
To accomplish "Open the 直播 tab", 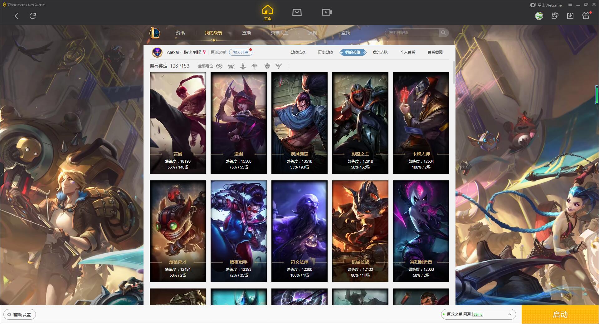I will point(246,33).
